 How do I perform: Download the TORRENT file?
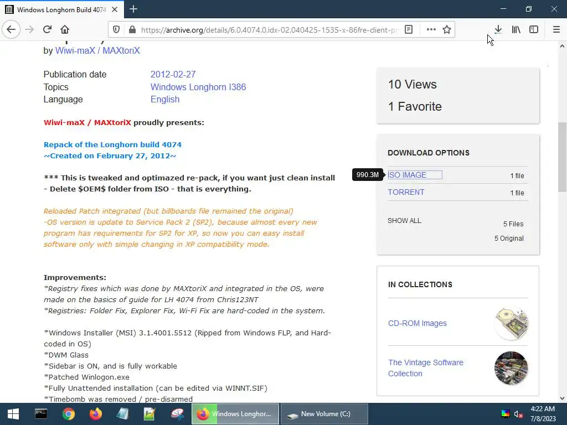[406, 192]
